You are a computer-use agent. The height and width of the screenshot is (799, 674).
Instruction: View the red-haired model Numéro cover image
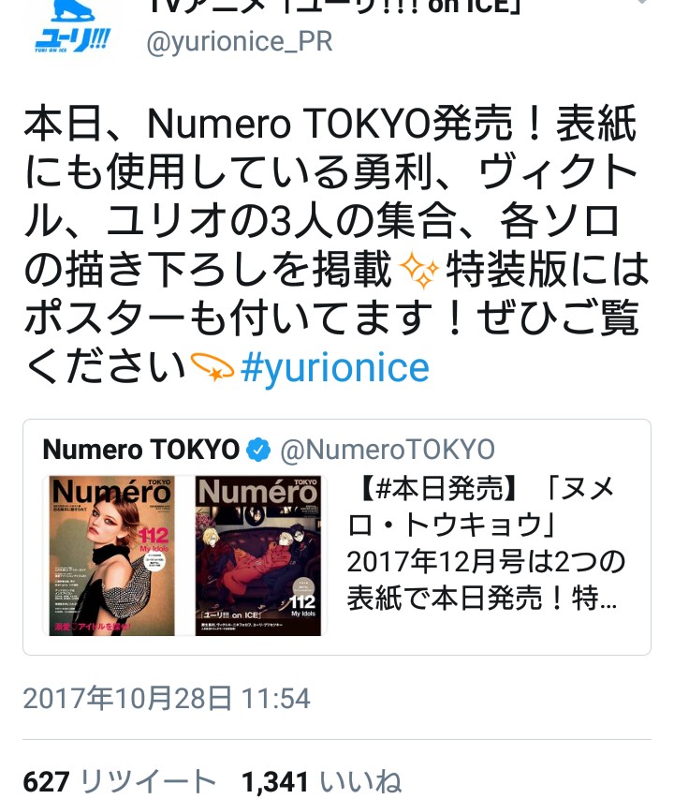[111, 556]
